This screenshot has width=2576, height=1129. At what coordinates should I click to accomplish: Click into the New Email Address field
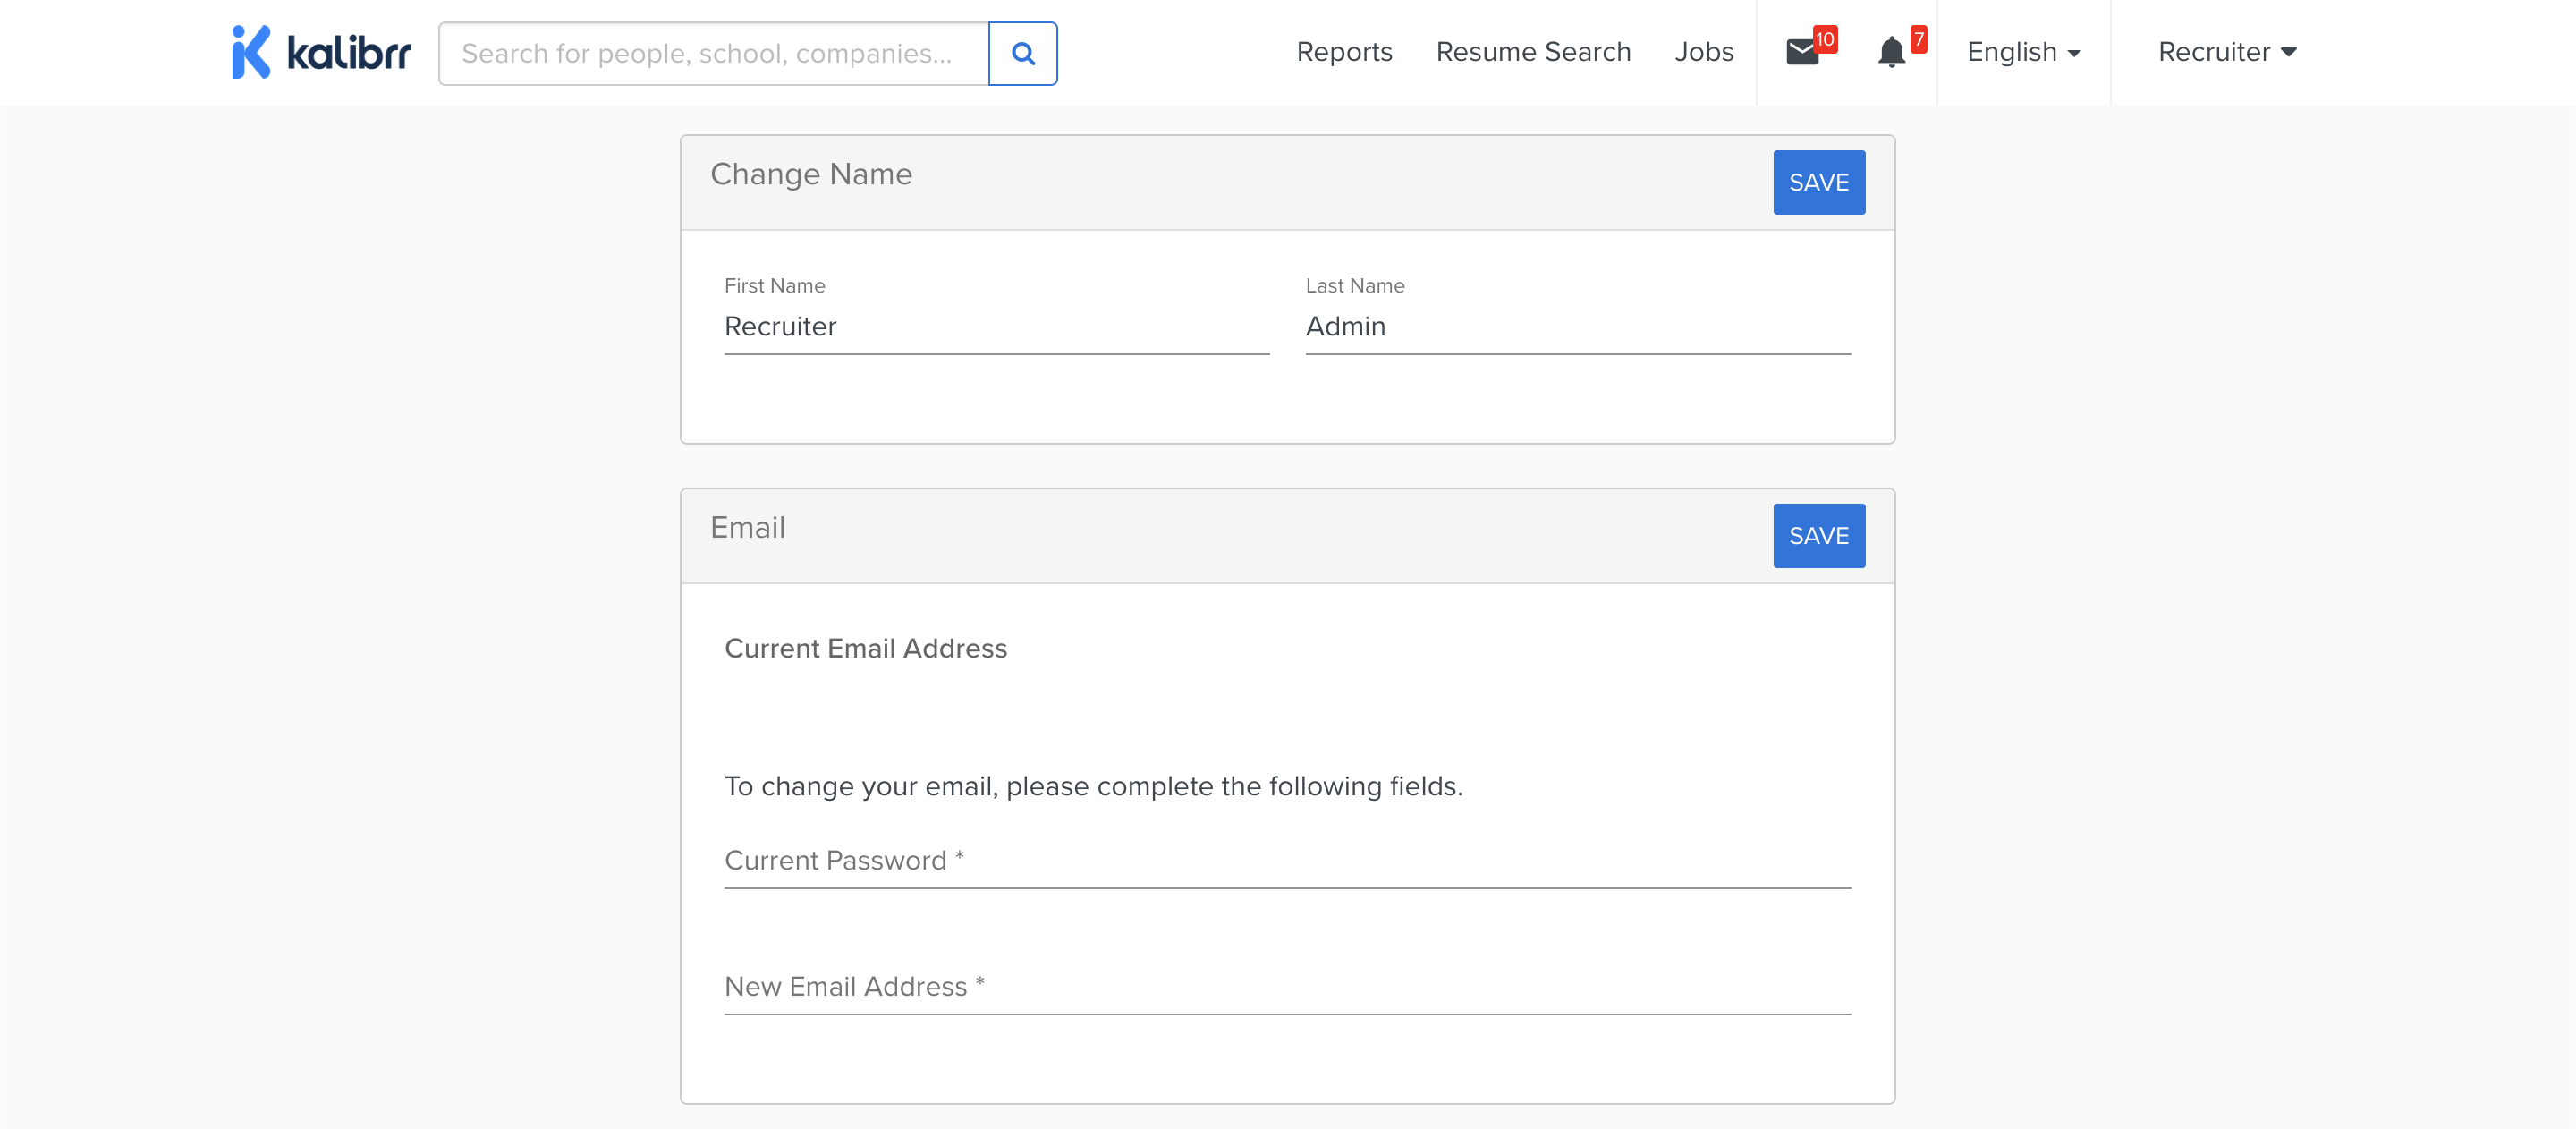coord(1287,987)
